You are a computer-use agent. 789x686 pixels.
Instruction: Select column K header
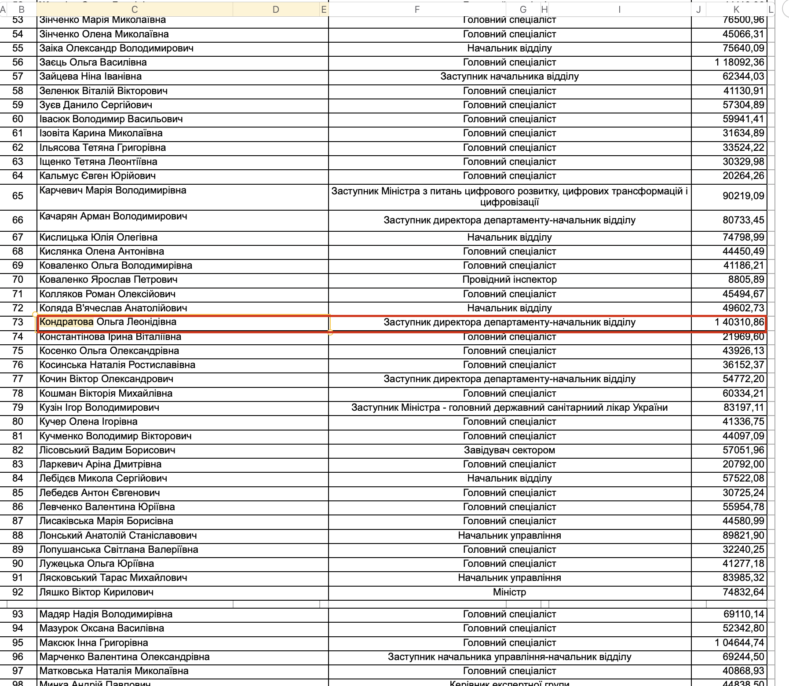tap(736, 9)
